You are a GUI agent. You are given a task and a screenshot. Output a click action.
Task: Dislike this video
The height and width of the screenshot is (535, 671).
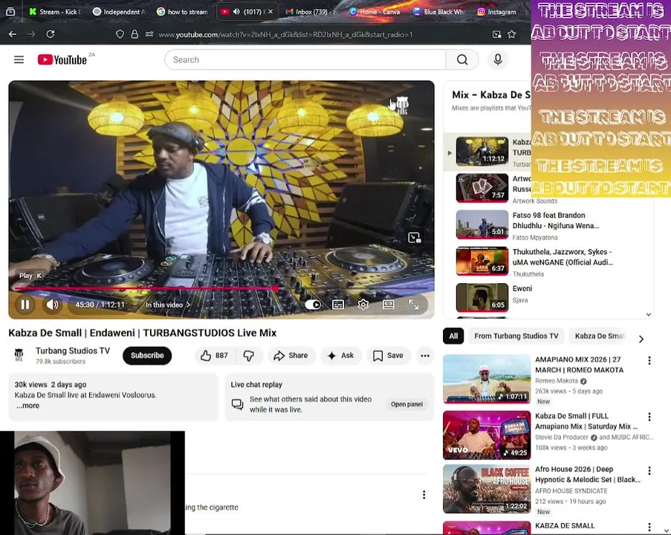249,355
